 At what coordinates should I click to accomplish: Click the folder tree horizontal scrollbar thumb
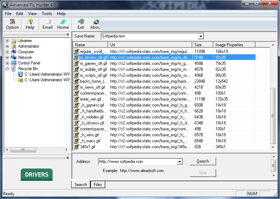click(23, 150)
